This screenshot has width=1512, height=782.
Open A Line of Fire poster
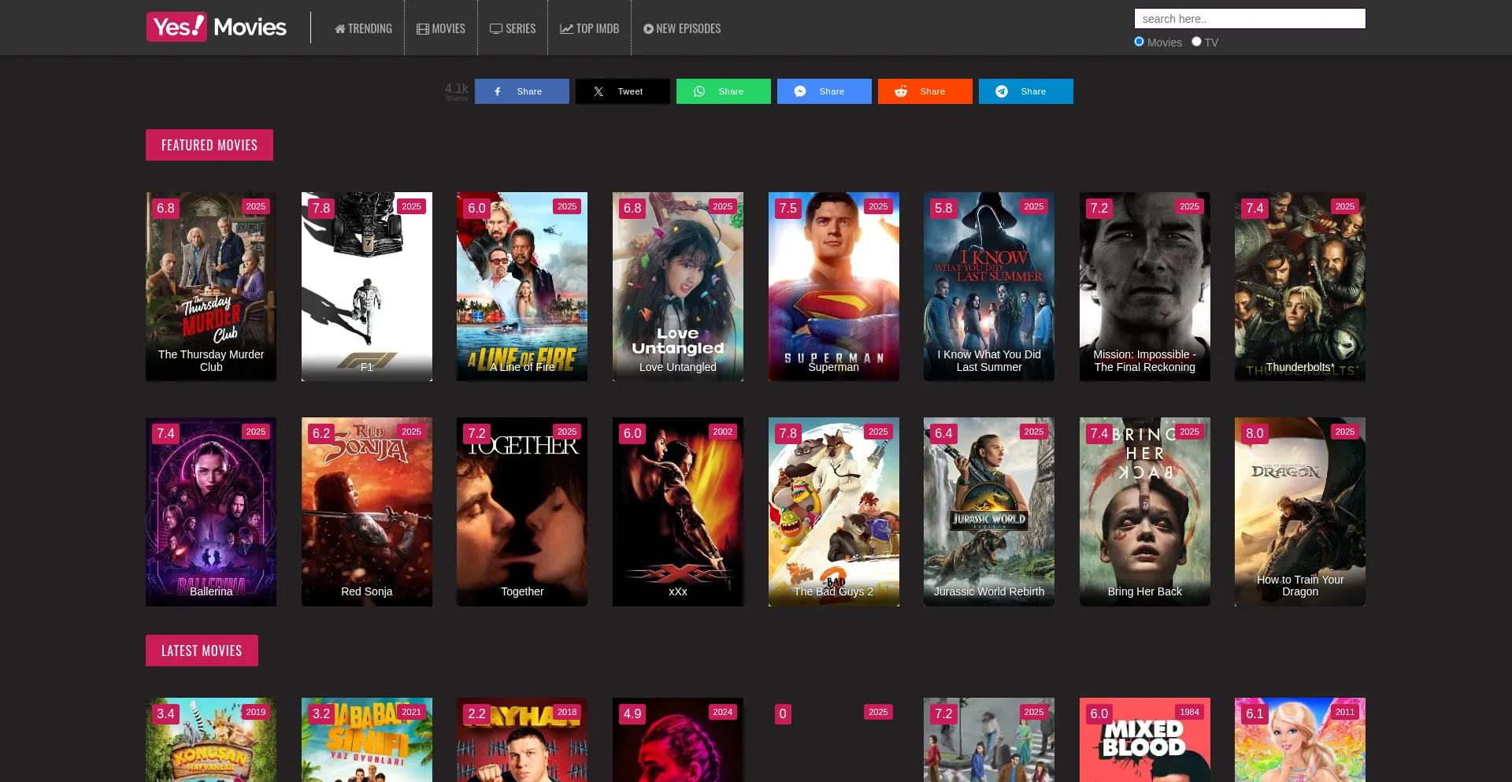click(522, 287)
